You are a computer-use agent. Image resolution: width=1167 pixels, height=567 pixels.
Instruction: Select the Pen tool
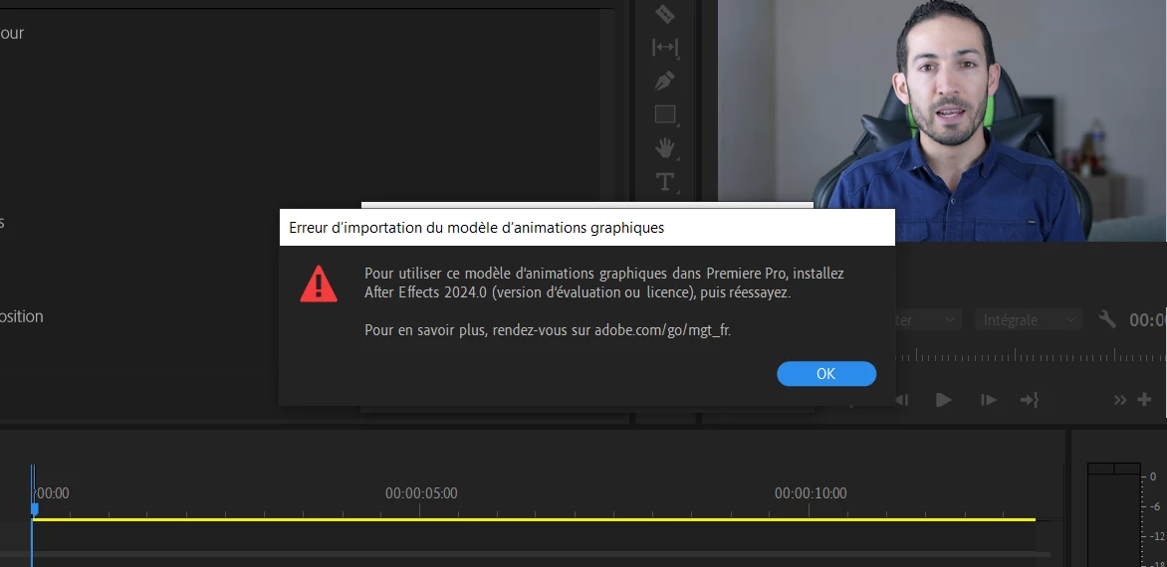pyautogui.click(x=664, y=81)
